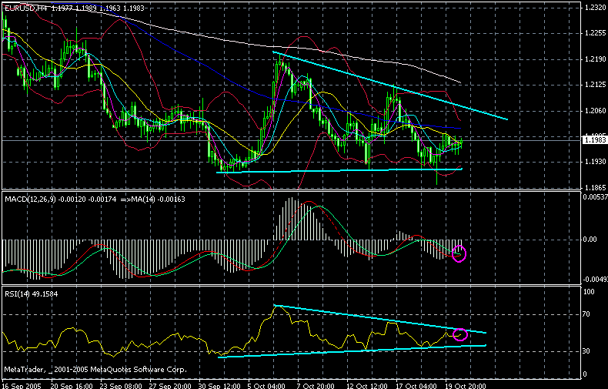Click the magenta circle on MACD histogram
Screen dimensions: 608x389
coord(460,253)
